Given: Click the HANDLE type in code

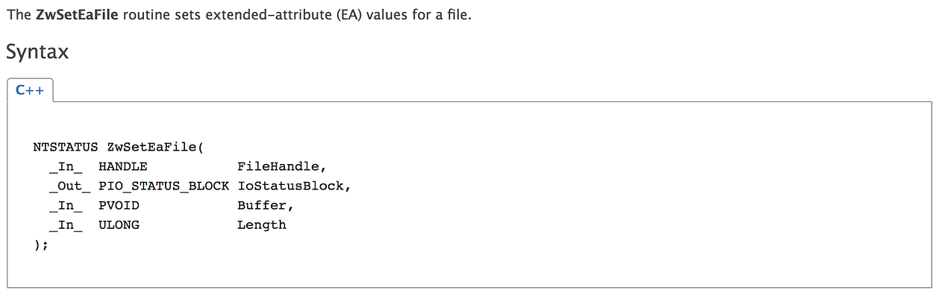Looking at the screenshot, I should (123, 166).
